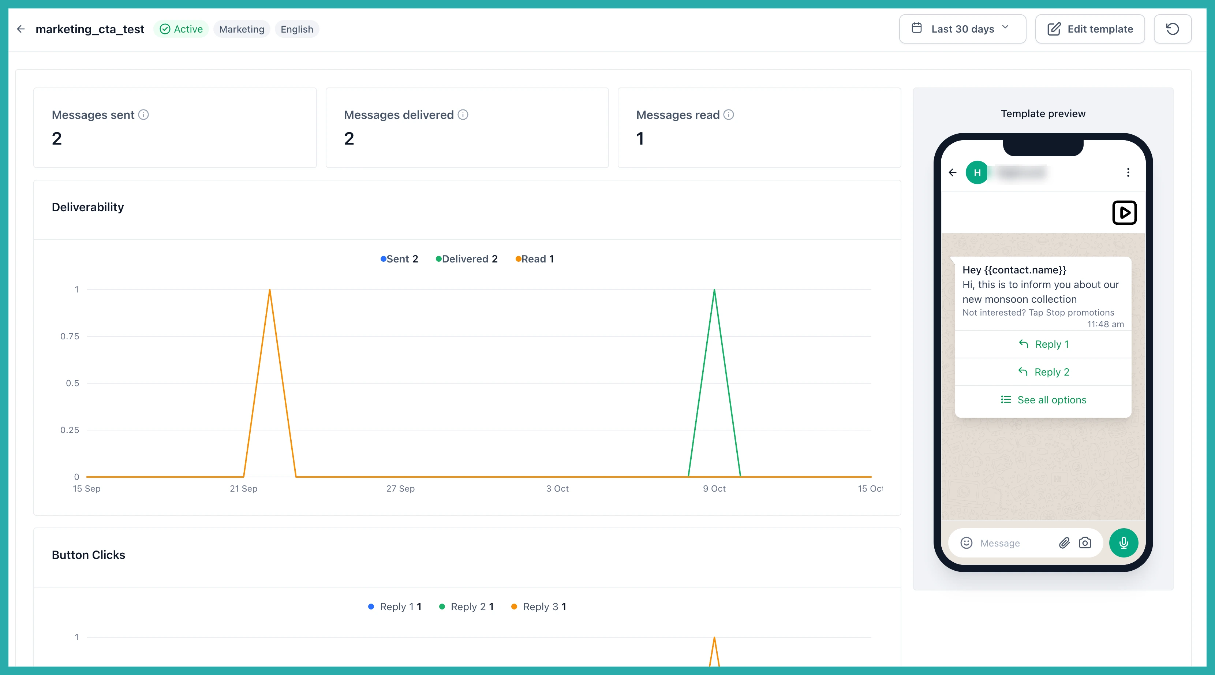Click the video play icon in template preview
Screen dimensions: 1215x675
pyautogui.click(x=1124, y=213)
